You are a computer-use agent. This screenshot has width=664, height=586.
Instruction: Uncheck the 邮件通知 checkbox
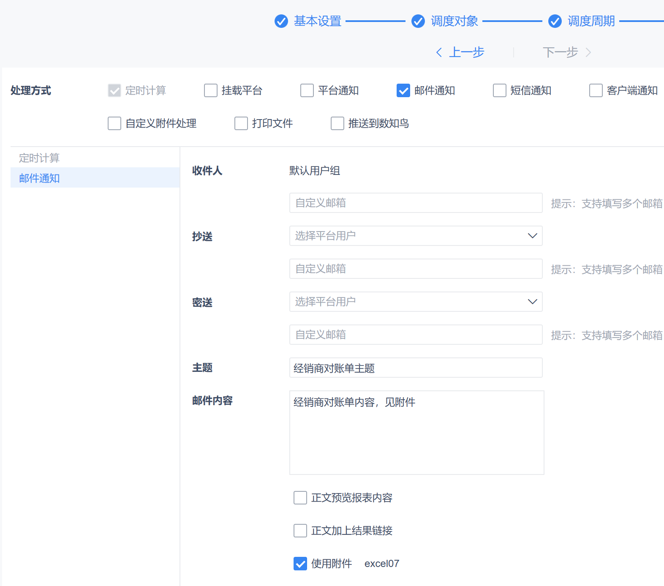coord(403,90)
